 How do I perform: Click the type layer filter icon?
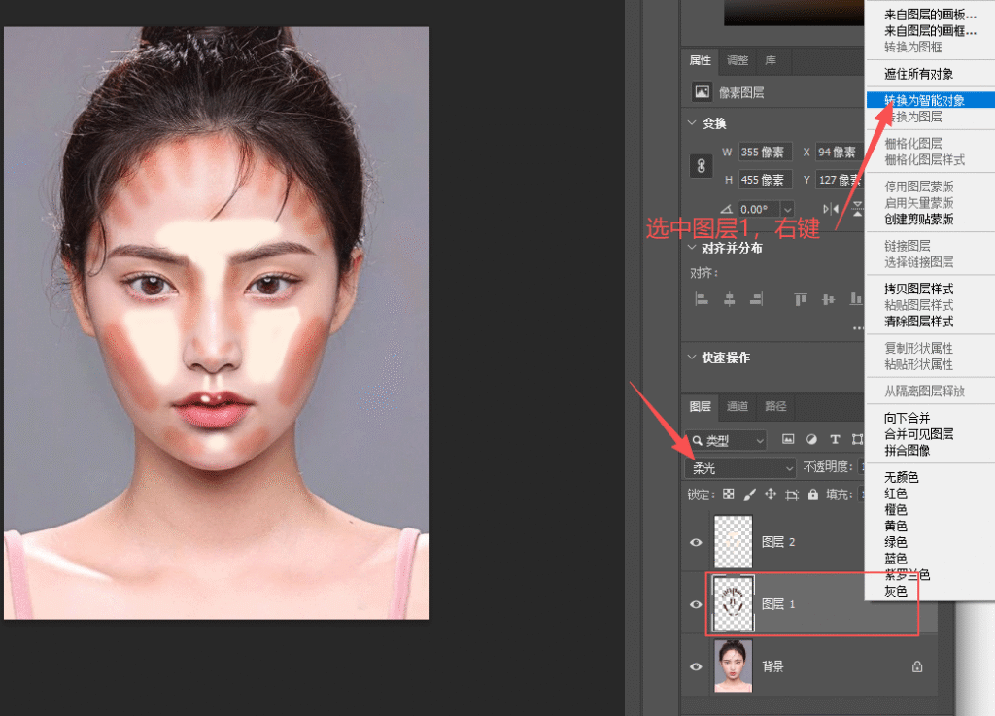point(835,439)
